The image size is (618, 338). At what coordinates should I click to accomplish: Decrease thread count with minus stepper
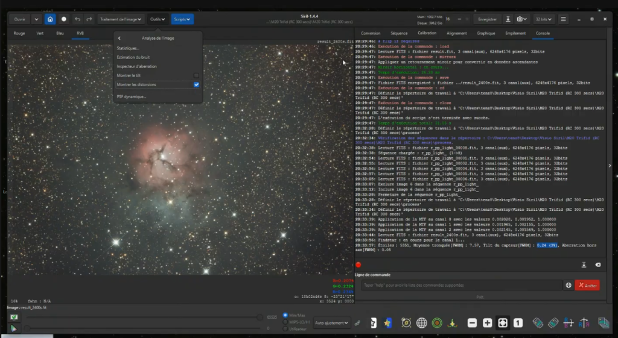pos(459,19)
